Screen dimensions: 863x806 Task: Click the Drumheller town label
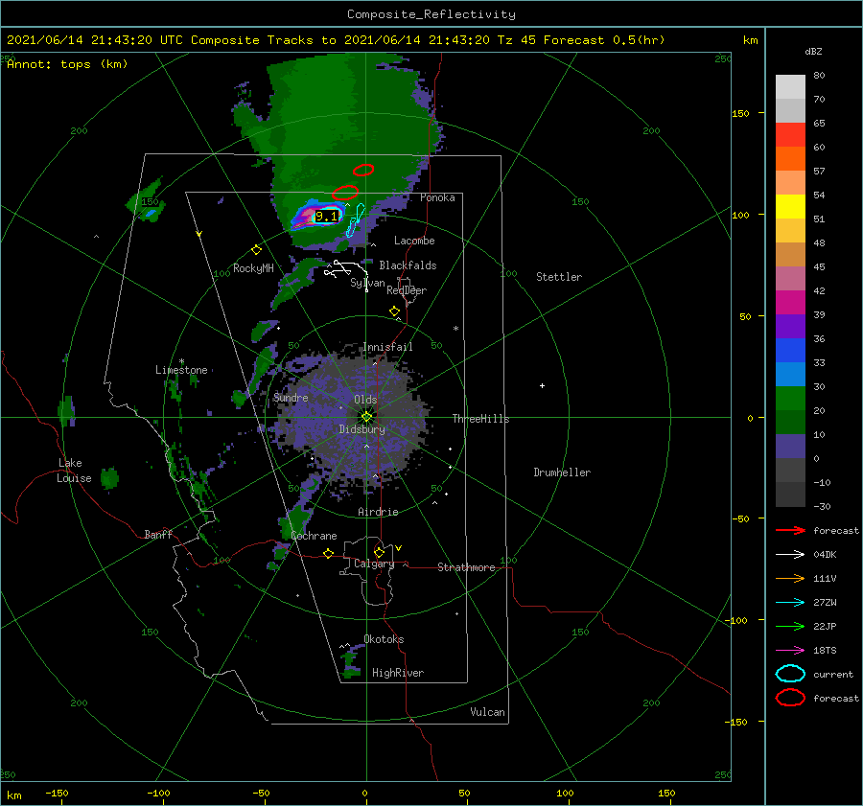(562, 472)
